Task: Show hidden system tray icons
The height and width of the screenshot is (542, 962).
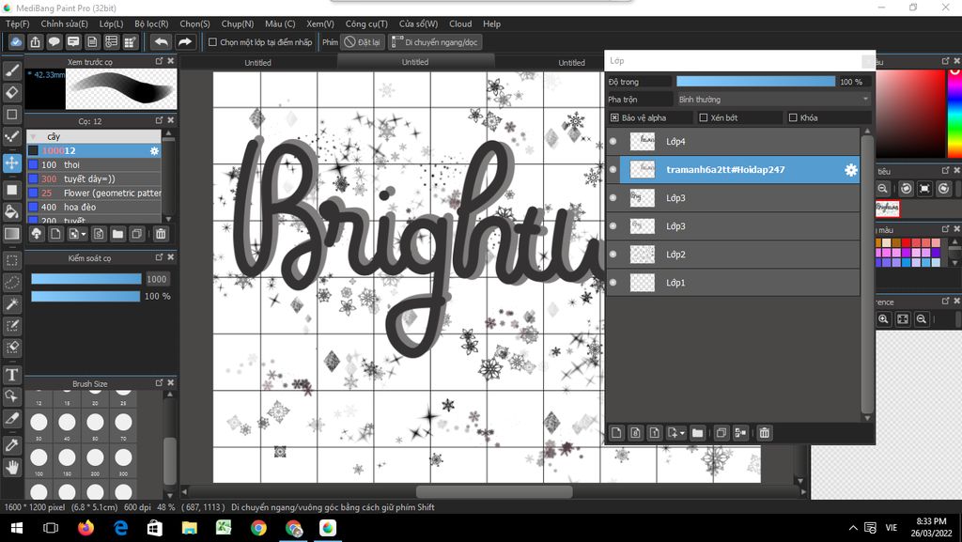Action: (853, 528)
